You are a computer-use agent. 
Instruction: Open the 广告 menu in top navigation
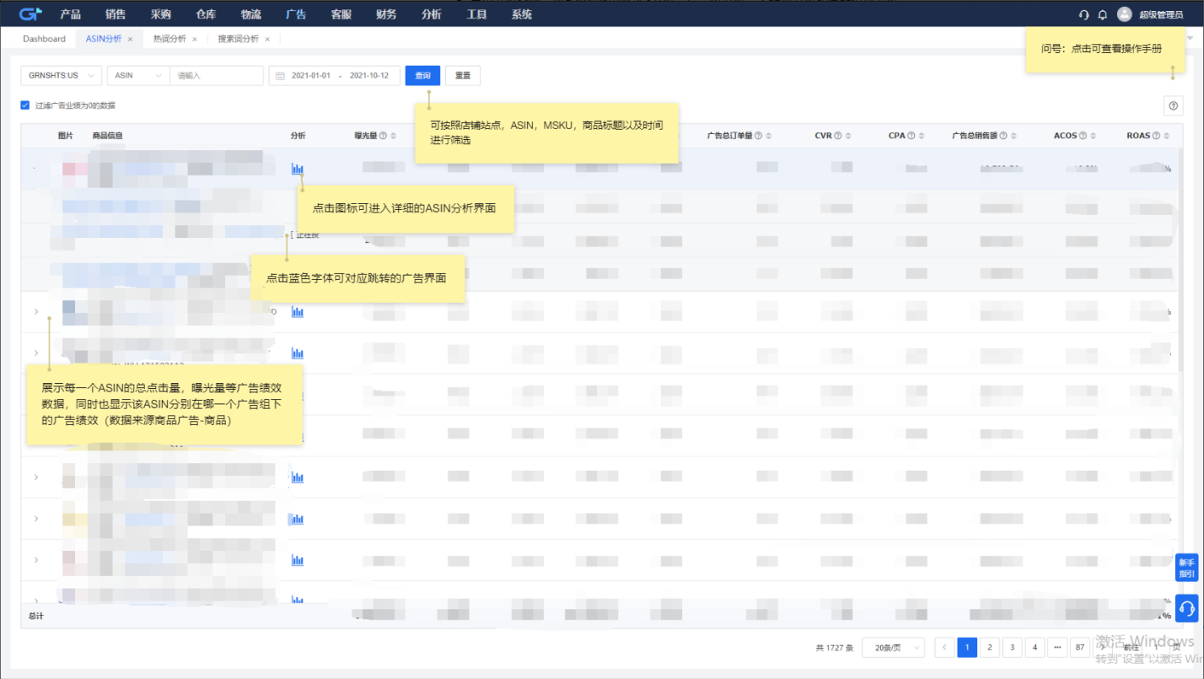tap(296, 14)
